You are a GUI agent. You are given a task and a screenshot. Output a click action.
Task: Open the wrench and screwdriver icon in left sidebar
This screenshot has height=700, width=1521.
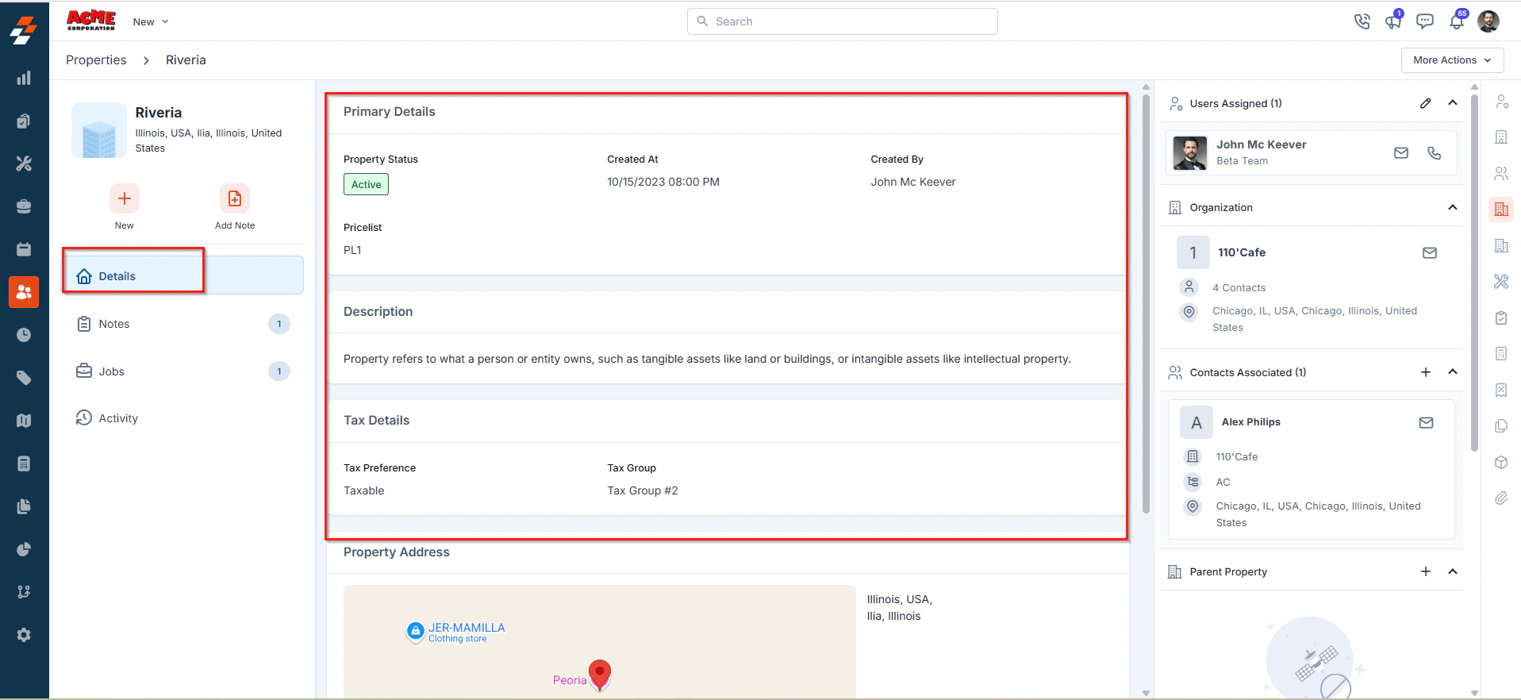pyautogui.click(x=24, y=163)
